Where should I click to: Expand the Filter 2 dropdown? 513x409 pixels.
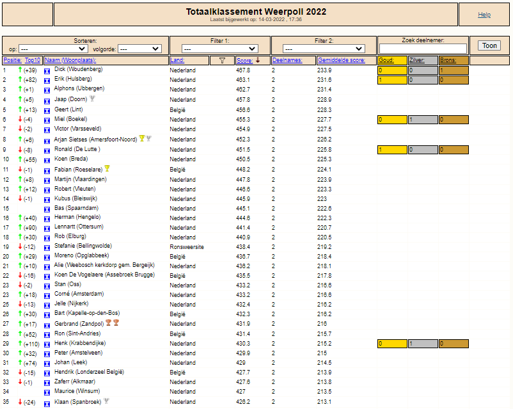coord(324,49)
